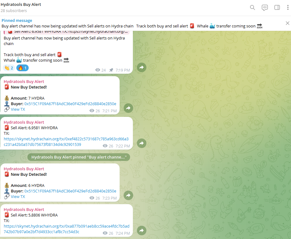Toggle the right sidebar column icon
Screen dimensions: 291x239
[x=277, y=7]
